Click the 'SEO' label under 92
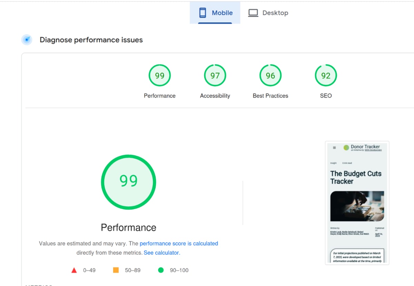Image resolution: width=414 pixels, height=286 pixels. pyautogui.click(x=326, y=96)
